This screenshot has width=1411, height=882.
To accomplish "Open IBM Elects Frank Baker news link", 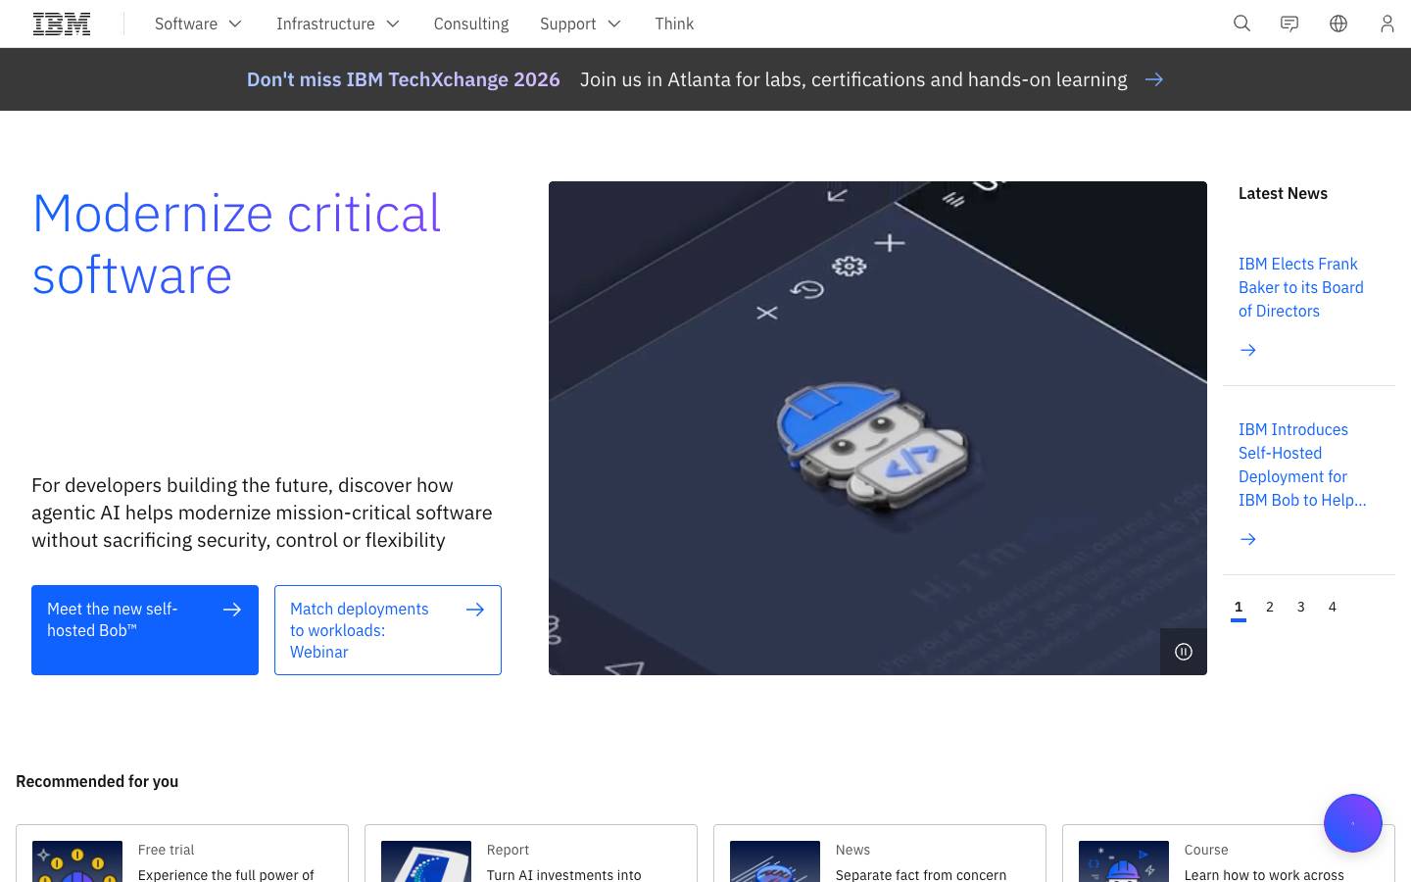I will point(1301,287).
